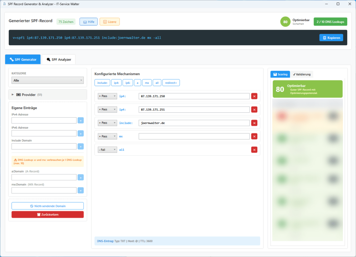Image resolution: width=356 pixels, height=257 pixels.
Task: Delete the ip4 87.139.171.250 mechanism
Action: click(x=254, y=96)
